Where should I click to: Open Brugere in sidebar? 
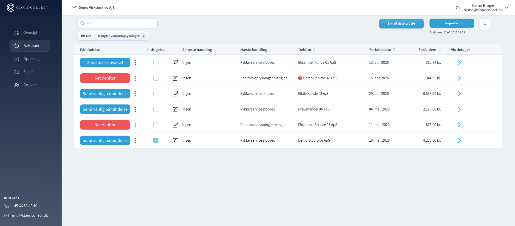pos(30,85)
